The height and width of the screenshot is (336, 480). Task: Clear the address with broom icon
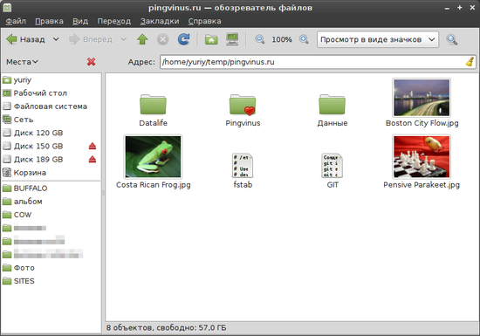[470, 62]
